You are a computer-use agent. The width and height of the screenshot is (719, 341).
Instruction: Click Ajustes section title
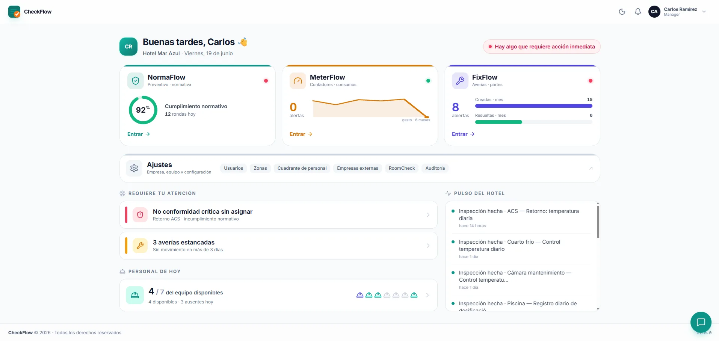coord(159,165)
